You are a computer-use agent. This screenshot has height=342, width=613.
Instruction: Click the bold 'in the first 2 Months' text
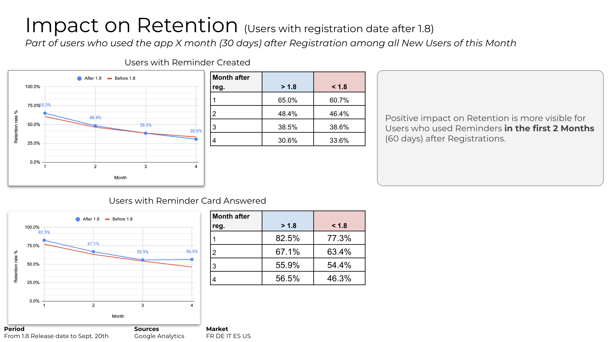[x=549, y=128]
